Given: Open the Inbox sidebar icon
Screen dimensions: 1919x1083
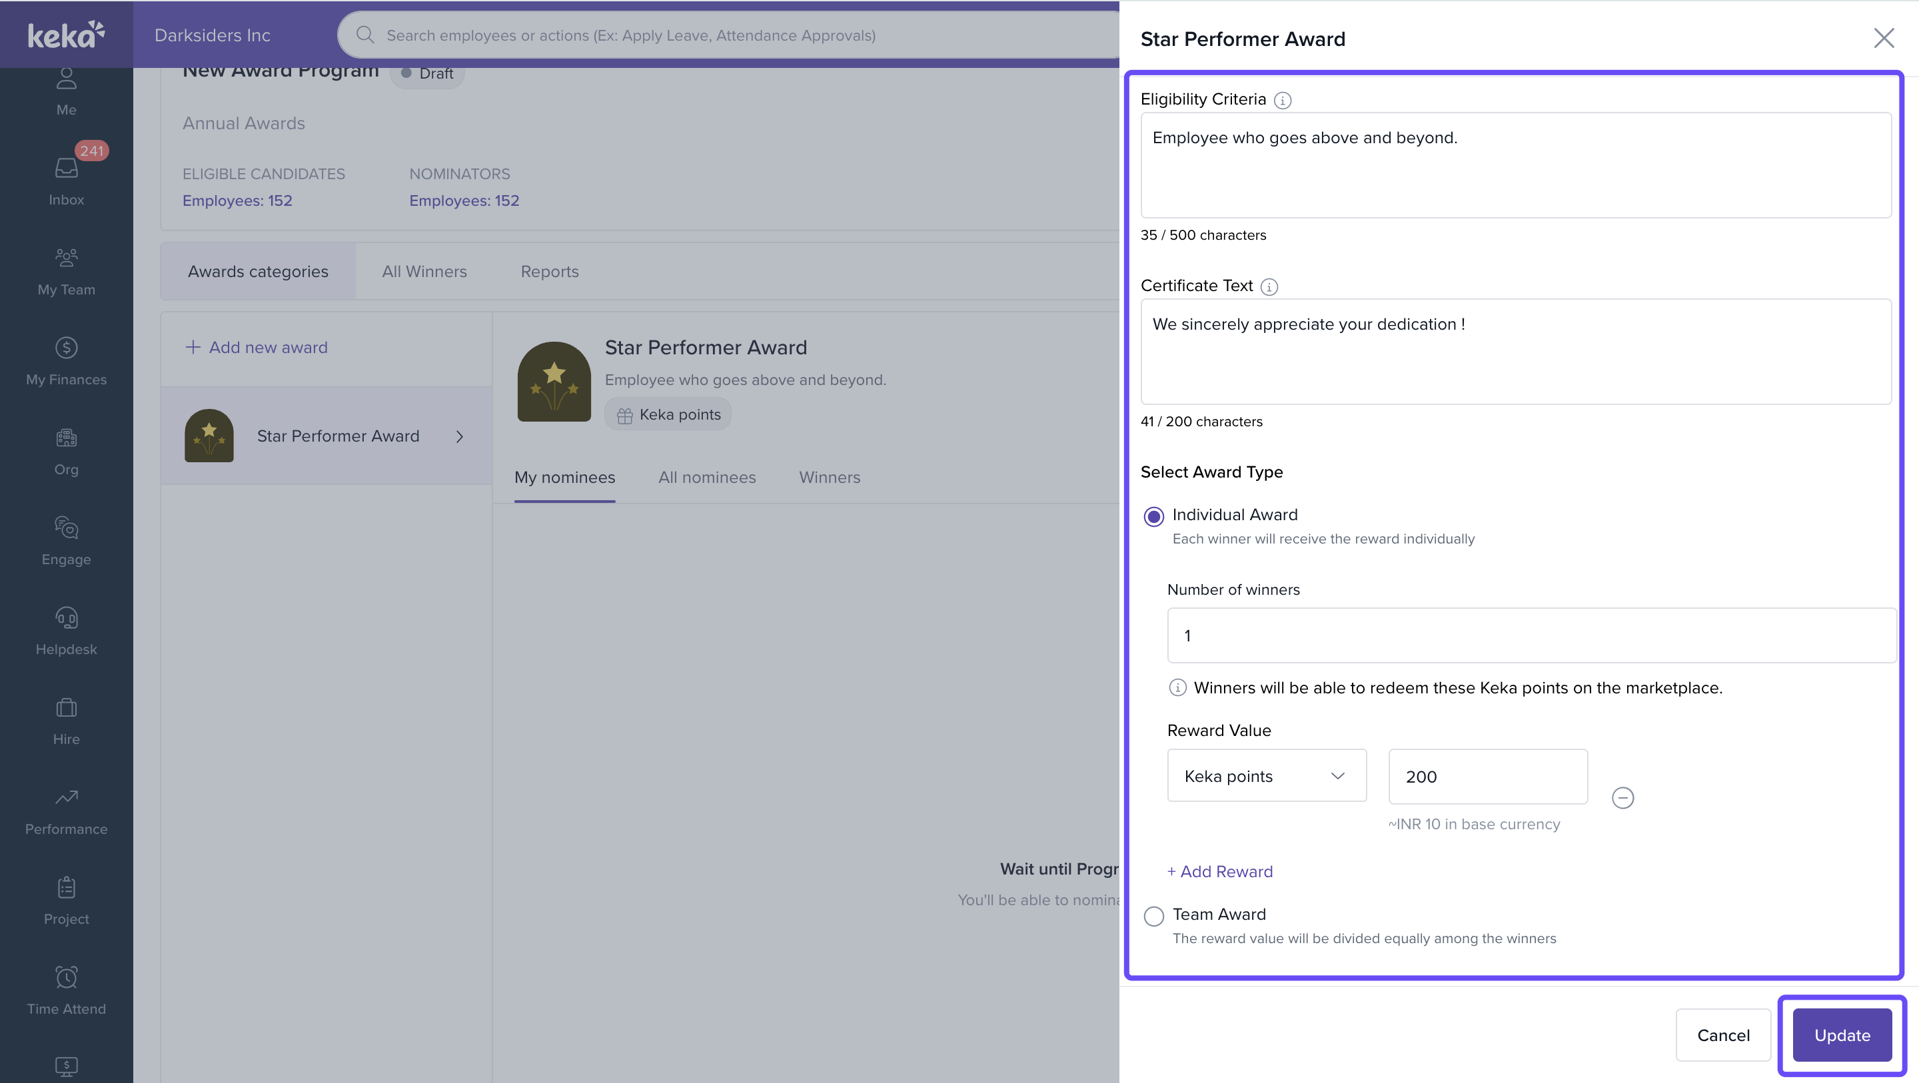Looking at the screenshot, I should point(67,180).
